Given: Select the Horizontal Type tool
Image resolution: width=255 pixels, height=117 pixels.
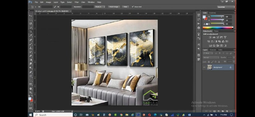Looking at the screenshot, I should pos(31,76).
